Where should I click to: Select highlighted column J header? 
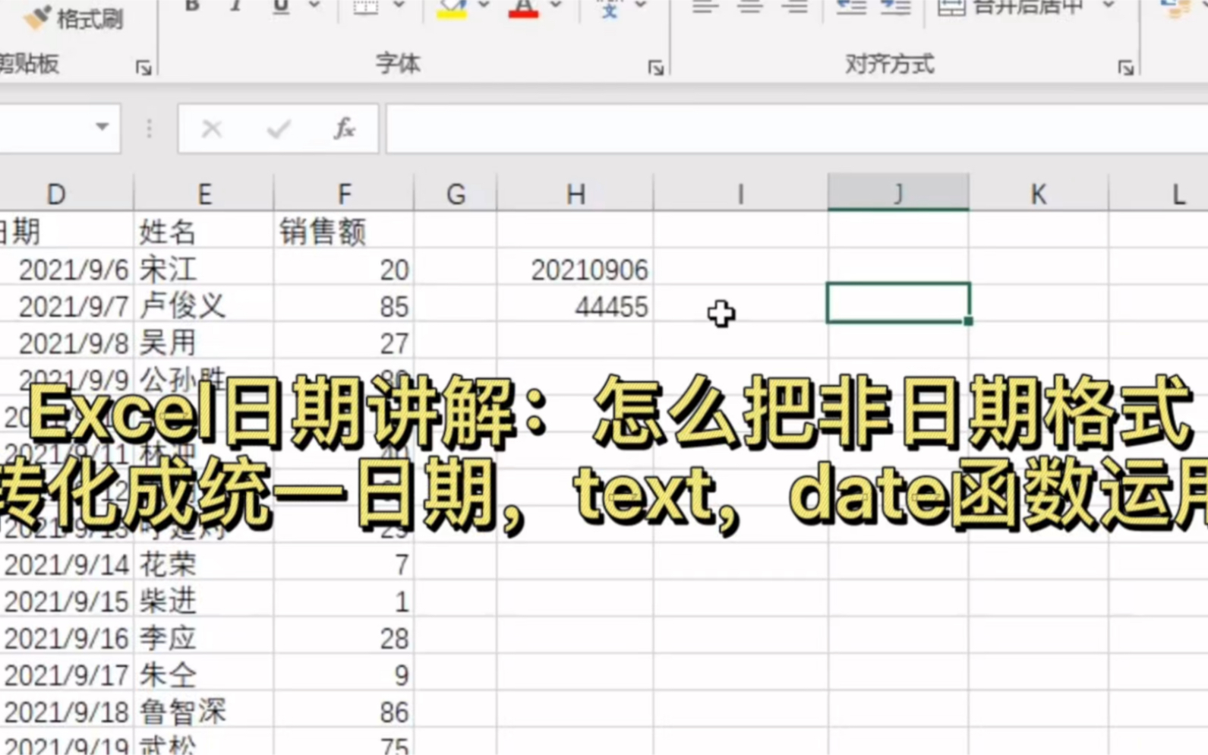click(x=898, y=192)
